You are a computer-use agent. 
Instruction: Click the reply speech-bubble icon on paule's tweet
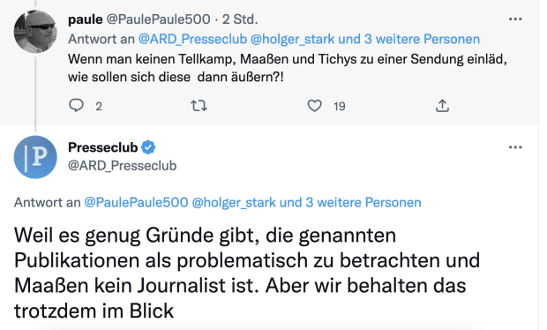click(76, 105)
